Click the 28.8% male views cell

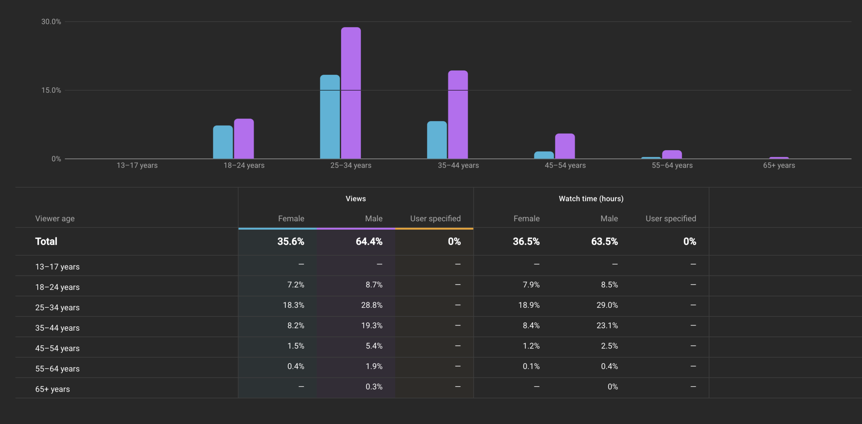coord(371,305)
